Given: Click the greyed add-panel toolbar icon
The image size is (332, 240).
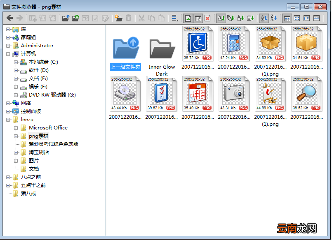Looking at the screenshot, I should [33, 18].
